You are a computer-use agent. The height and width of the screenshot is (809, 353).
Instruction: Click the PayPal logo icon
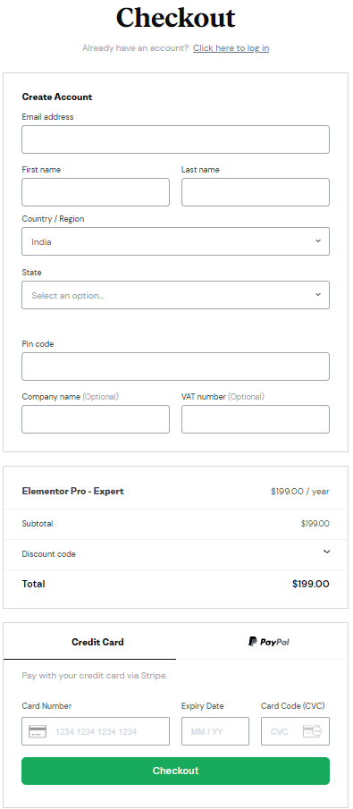[269, 642]
